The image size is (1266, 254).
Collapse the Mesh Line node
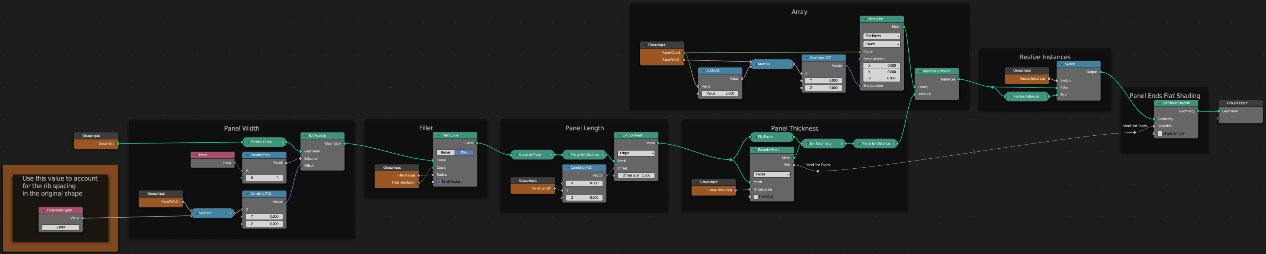(865, 19)
